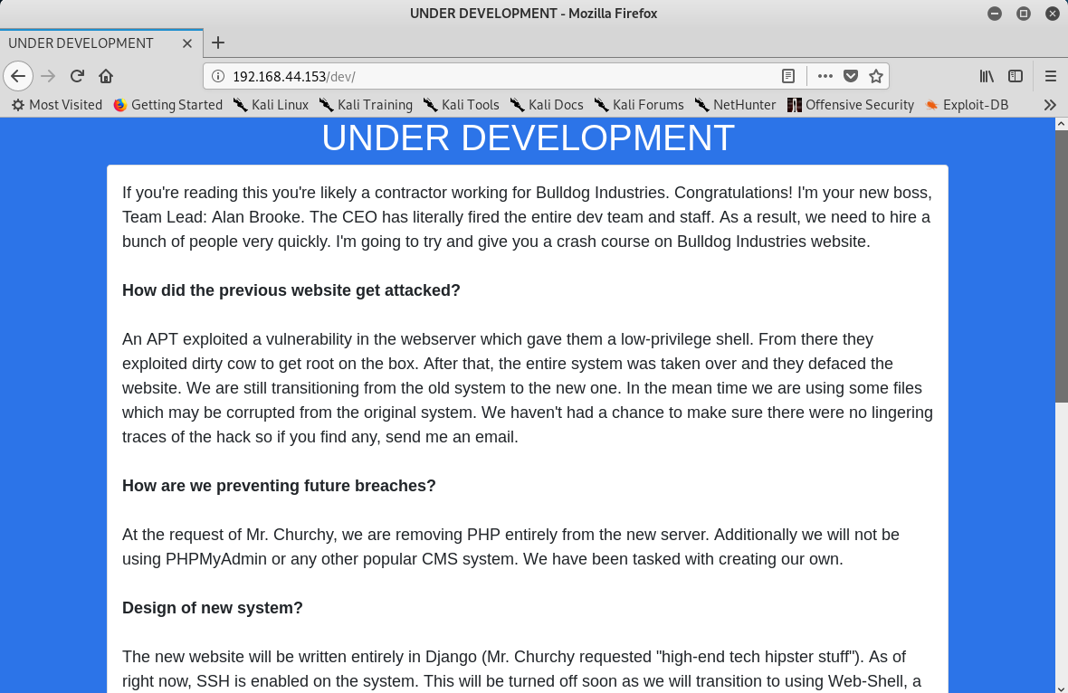Open the Library panel icon
1068x693 pixels.
pyautogui.click(x=987, y=76)
